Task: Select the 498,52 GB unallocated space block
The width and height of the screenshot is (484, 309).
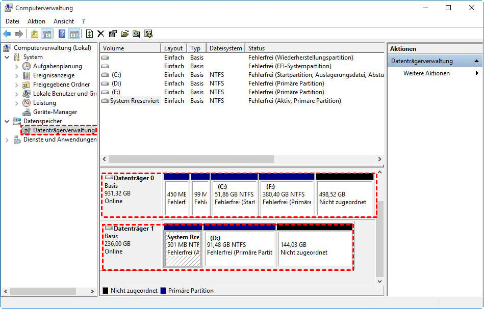Action: point(344,198)
